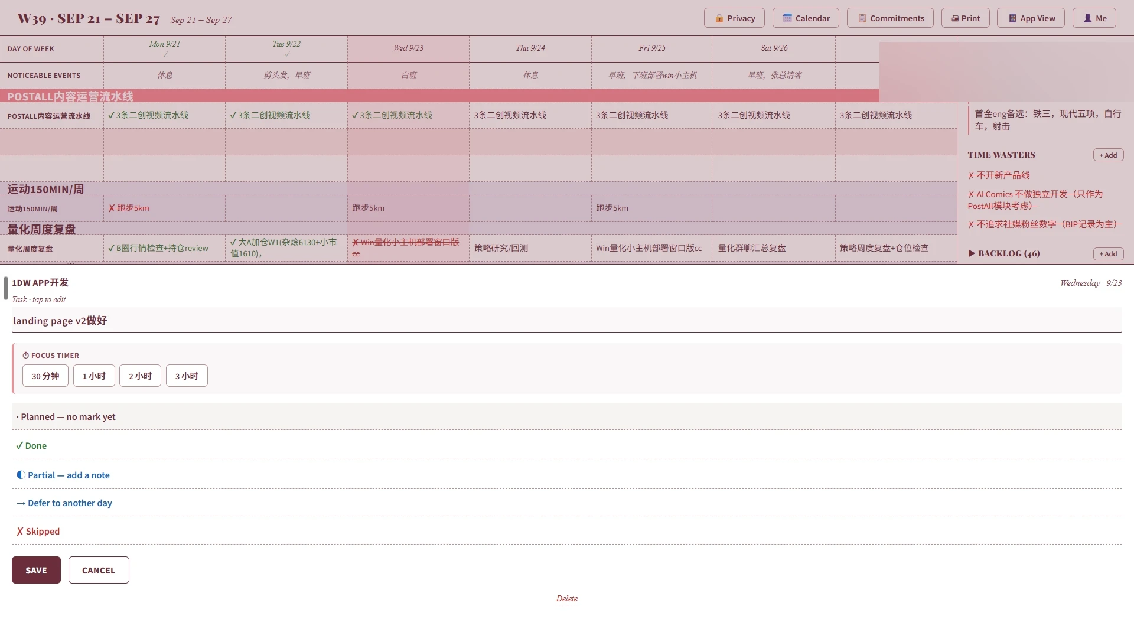
Task: Click Tuesday event 剪头发, 早班
Action: 287,75
